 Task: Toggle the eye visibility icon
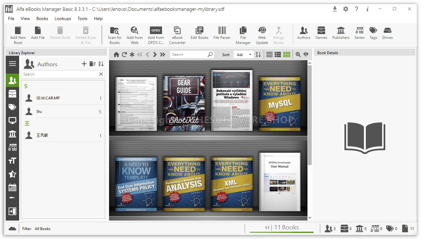[306, 54]
